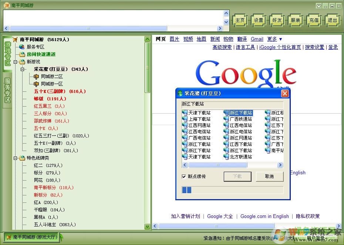Collapse the 新游戏 tree node
This screenshot has width=344, height=245.
click(16, 62)
